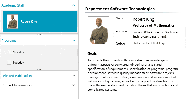Check the Tuesday checkbox

tap(9, 62)
